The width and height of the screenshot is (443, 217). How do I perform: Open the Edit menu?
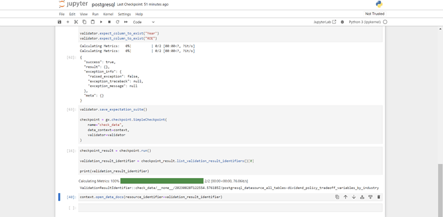coord(72,14)
